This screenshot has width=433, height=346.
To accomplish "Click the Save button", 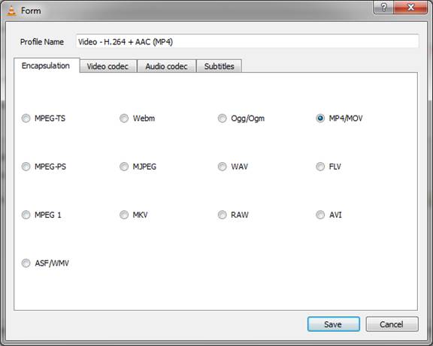I will pos(333,324).
